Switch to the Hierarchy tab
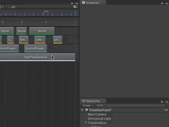 pos(93,101)
